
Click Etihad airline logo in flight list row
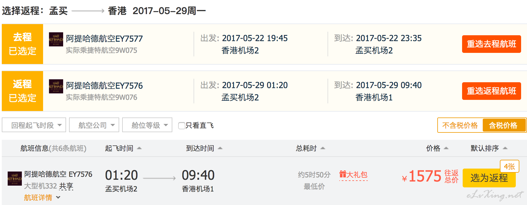pos(15,179)
